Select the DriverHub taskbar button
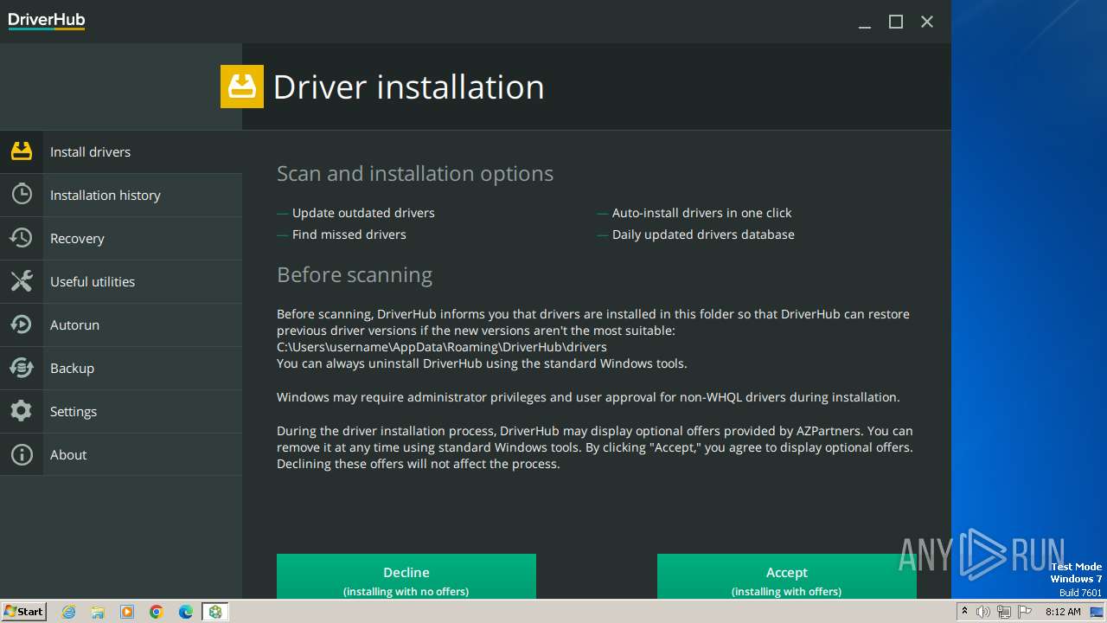 point(215,612)
